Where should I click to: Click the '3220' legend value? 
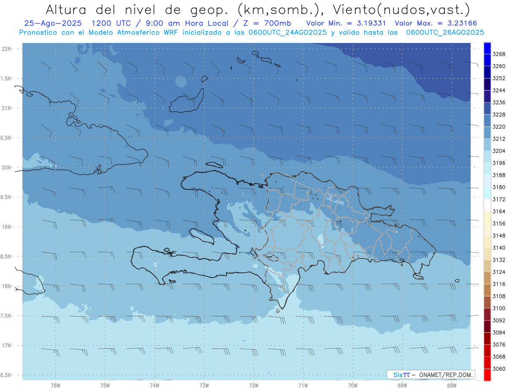[499, 127]
